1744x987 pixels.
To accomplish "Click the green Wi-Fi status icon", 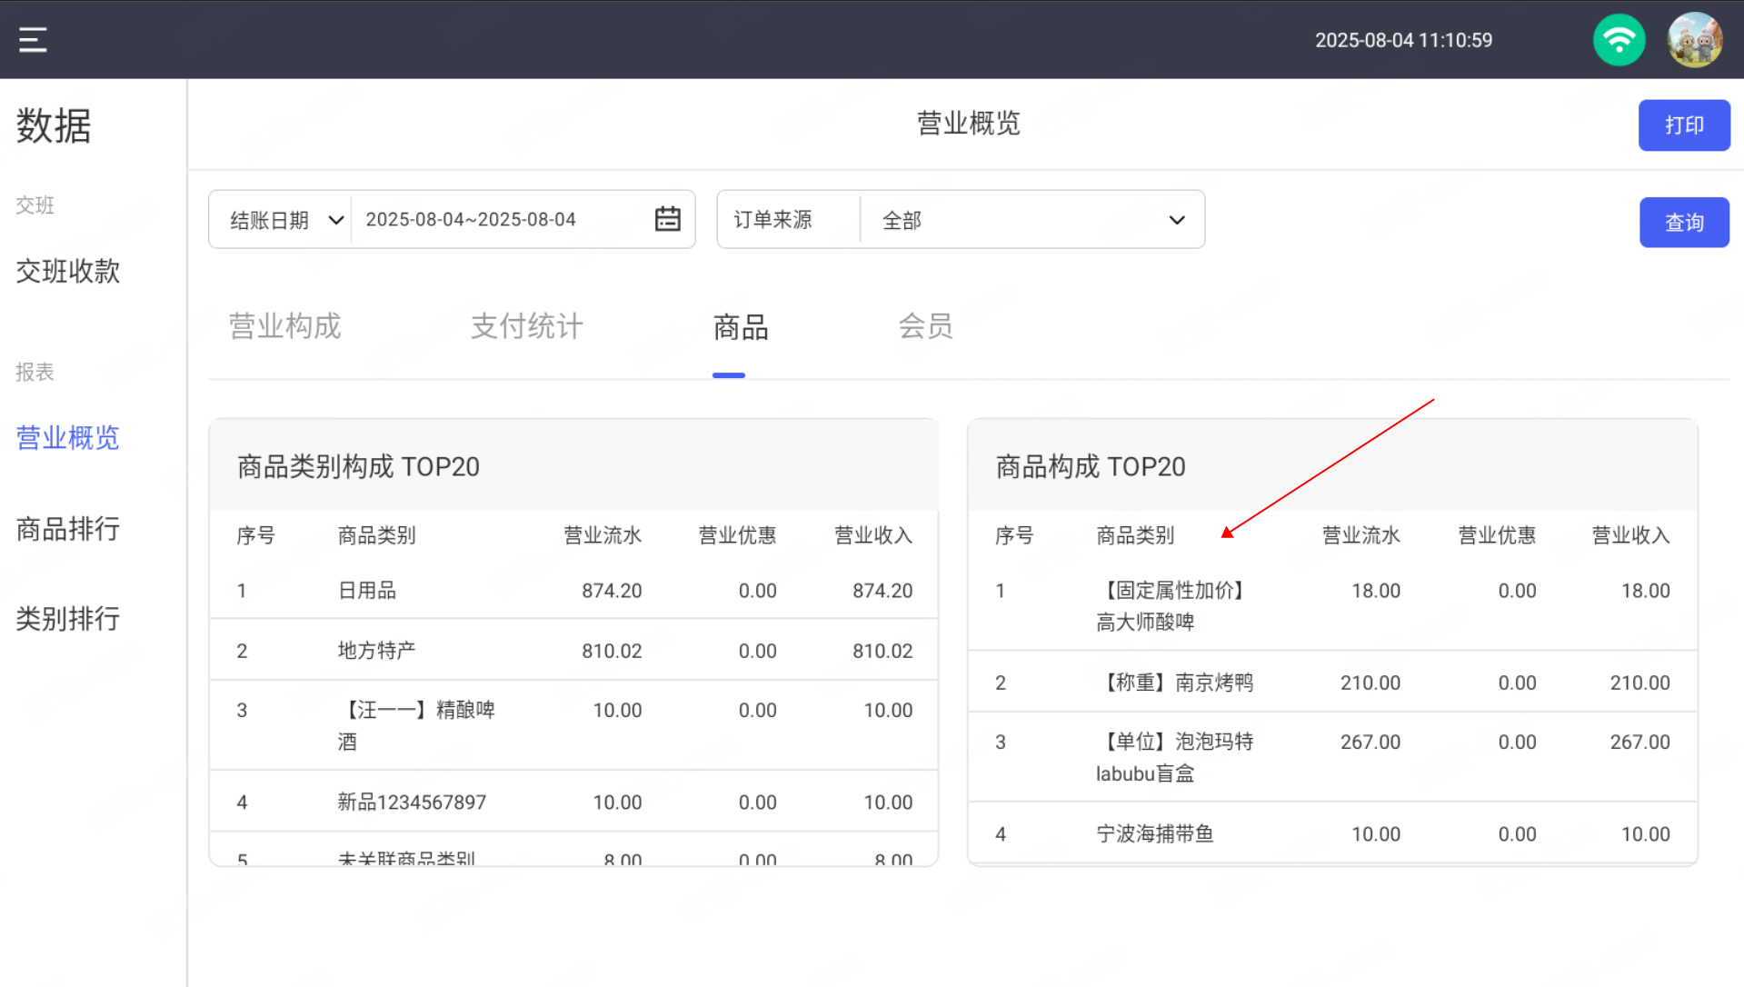I will (1619, 40).
